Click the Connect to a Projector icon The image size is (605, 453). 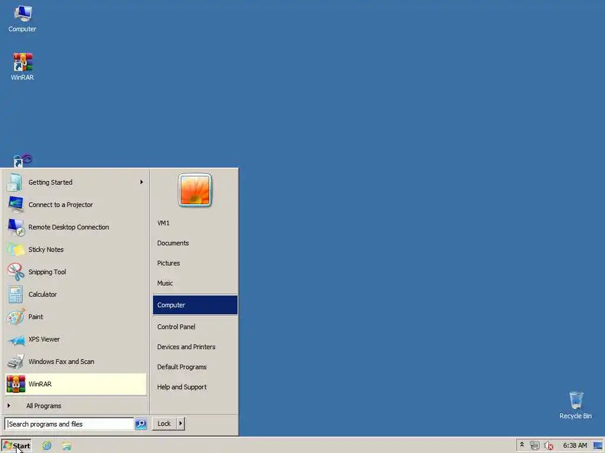point(16,205)
